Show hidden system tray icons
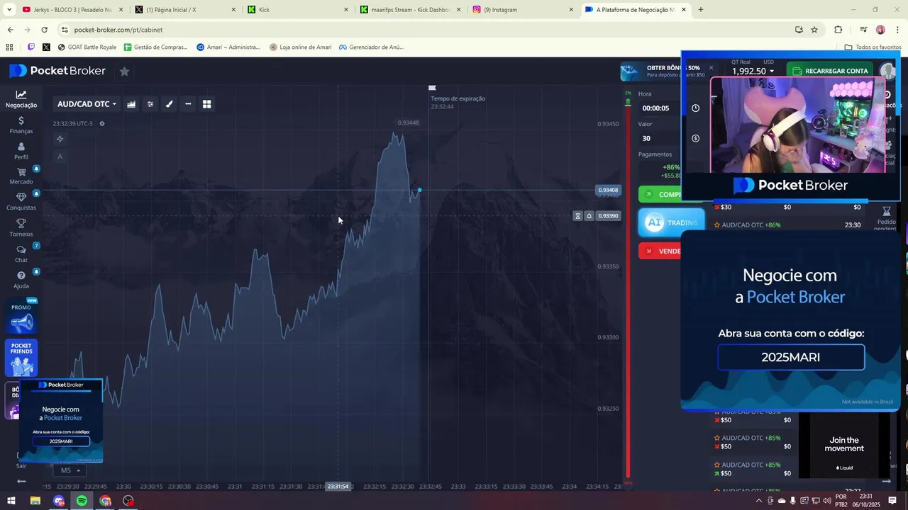Viewport: 908px width, 510px height. click(x=759, y=501)
